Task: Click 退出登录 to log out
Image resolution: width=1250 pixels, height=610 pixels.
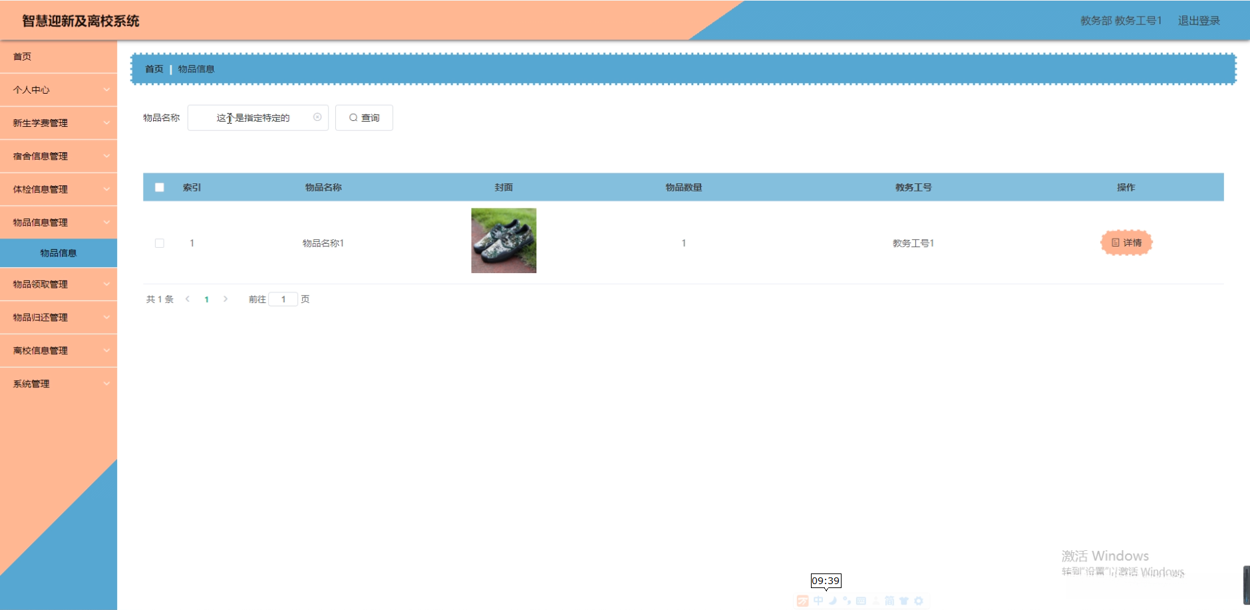Action: click(x=1199, y=21)
